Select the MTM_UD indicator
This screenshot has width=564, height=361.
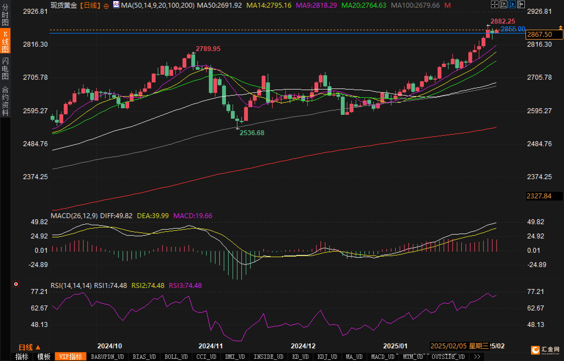[413, 357]
